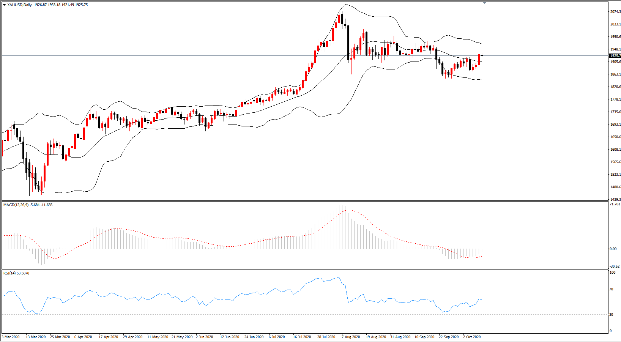
Task: Open the one-click trading arrow beside XAUUSD,Daily
Action: (4, 5)
